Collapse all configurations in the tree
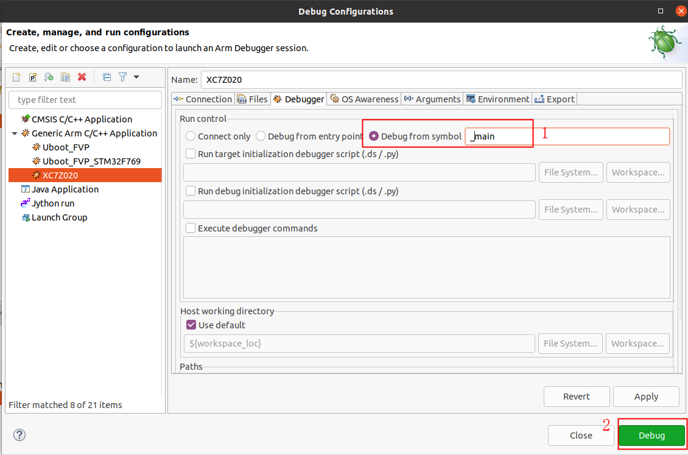Screen dimensions: 688x455 [x=107, y=77]
